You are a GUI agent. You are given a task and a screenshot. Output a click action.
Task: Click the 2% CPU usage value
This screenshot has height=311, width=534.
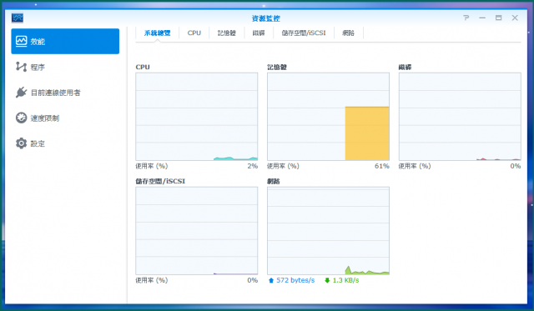(252, 166)
